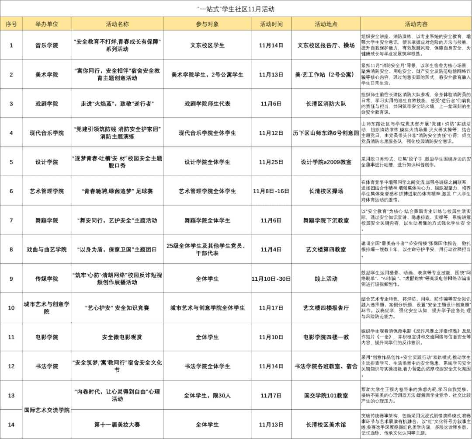Click the 序号 column header
This screenshot has width=472, height=439.
[11, 24]
